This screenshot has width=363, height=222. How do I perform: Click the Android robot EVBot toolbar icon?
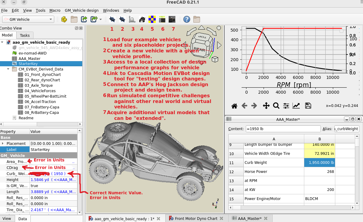(x=142, y=20)
